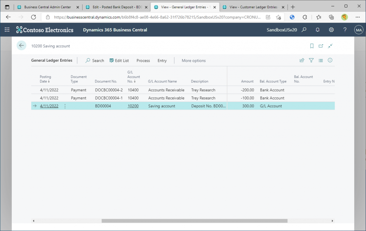The height and width of the screenshot is (231, 366).
Task: Click the scrollbar right arrow
Action: tap(332, 221)
